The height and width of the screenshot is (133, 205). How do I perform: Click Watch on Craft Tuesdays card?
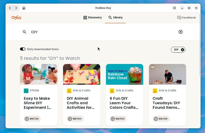coord(161,119)
